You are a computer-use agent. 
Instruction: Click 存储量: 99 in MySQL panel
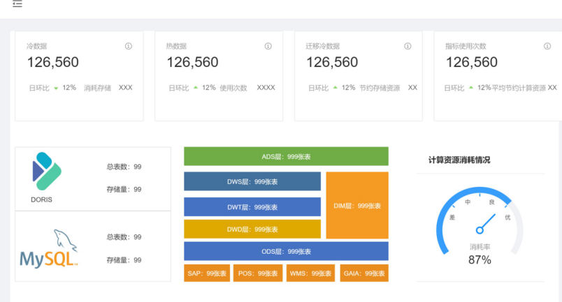[x=124, y=260]
